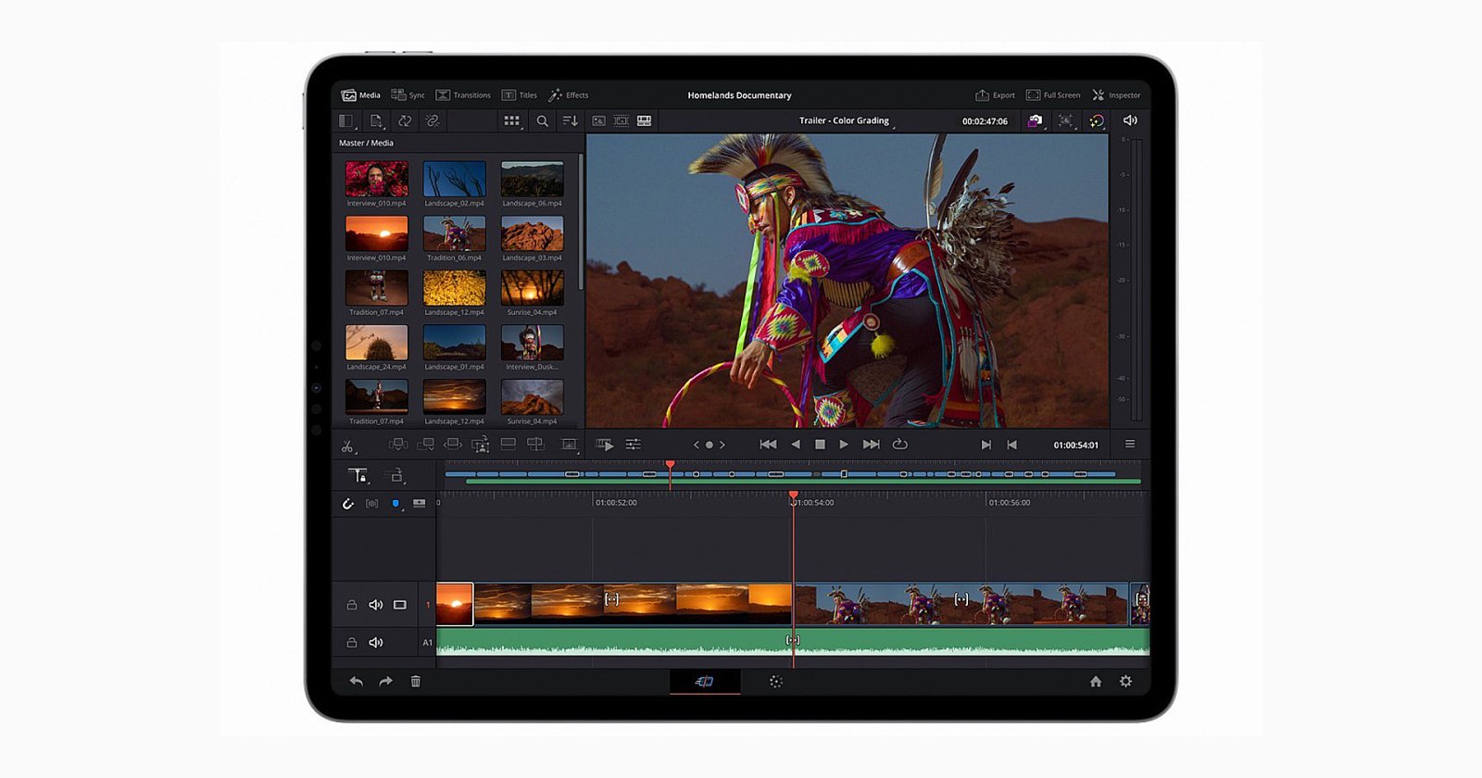Open the Tools sliders icon
The image size is (1482, 778).
point(633,445)
